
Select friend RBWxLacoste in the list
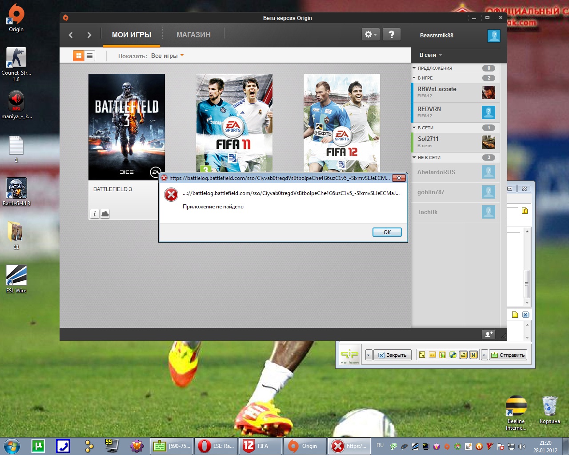(x=456, y=92)
